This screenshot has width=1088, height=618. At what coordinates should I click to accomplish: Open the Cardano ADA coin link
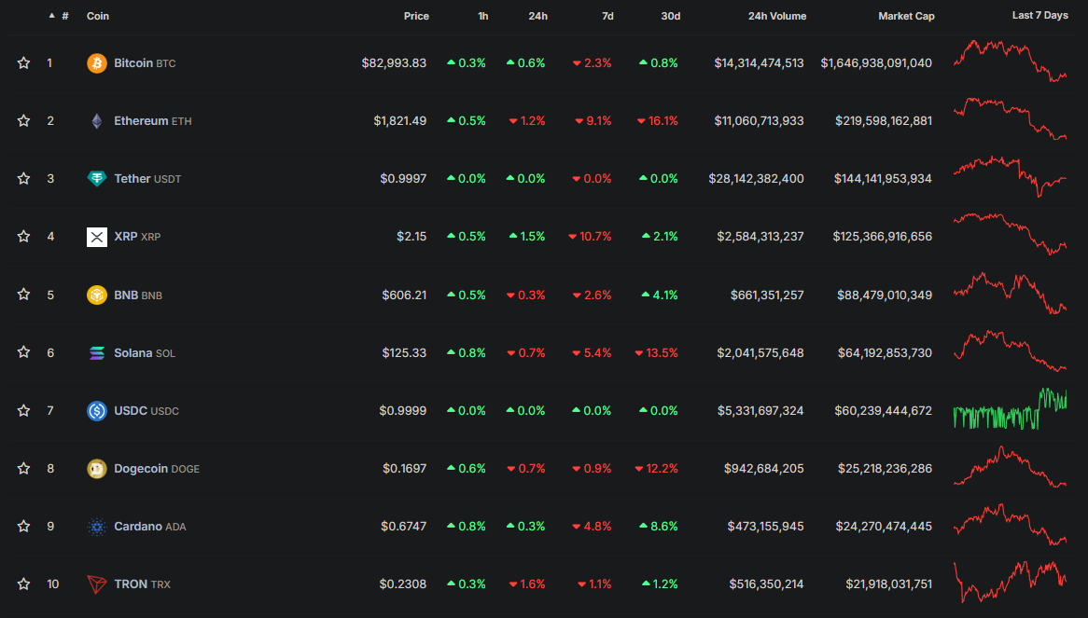coord(150,527)
